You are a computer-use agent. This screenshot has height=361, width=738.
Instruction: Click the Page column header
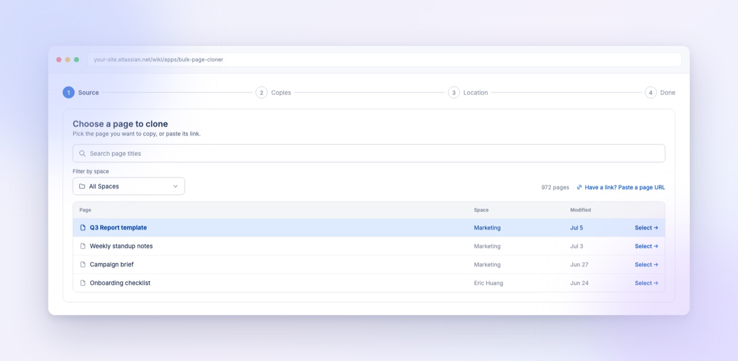[x=85, y=210]
